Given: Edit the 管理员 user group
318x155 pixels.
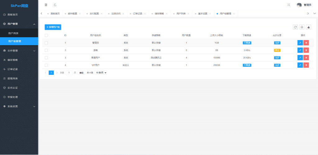Looking at the screenshot, I should pyautogui.click(x=300, y=43).
